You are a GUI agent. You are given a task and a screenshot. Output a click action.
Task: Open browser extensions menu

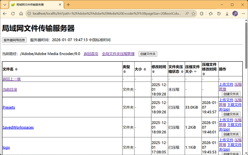point(201,14)
